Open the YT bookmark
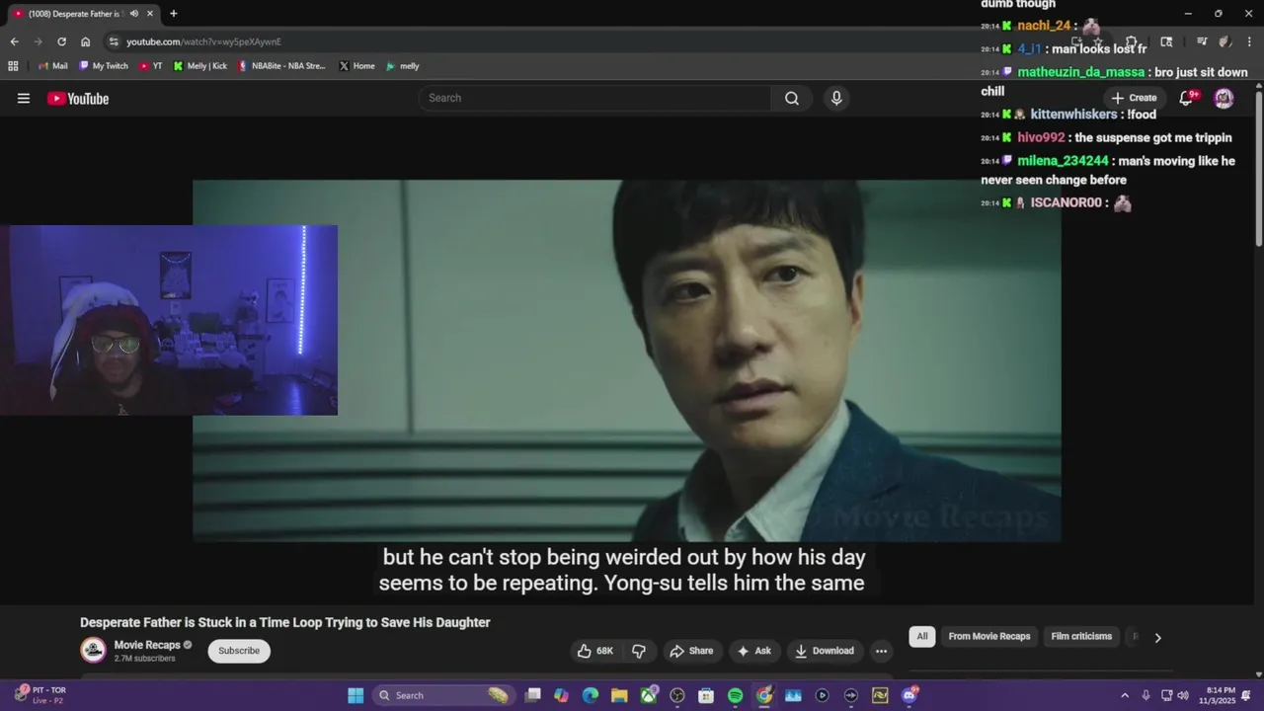The height and width of the screenshot is (711, 1264). [x=151, y=66]
